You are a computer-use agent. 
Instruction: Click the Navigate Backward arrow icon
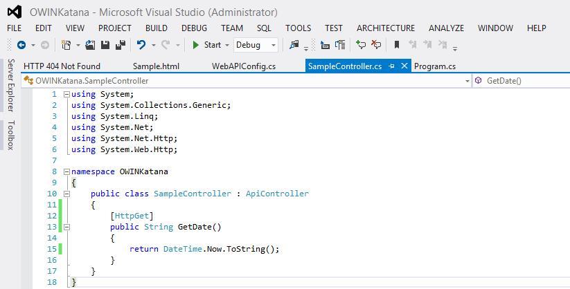21,45
